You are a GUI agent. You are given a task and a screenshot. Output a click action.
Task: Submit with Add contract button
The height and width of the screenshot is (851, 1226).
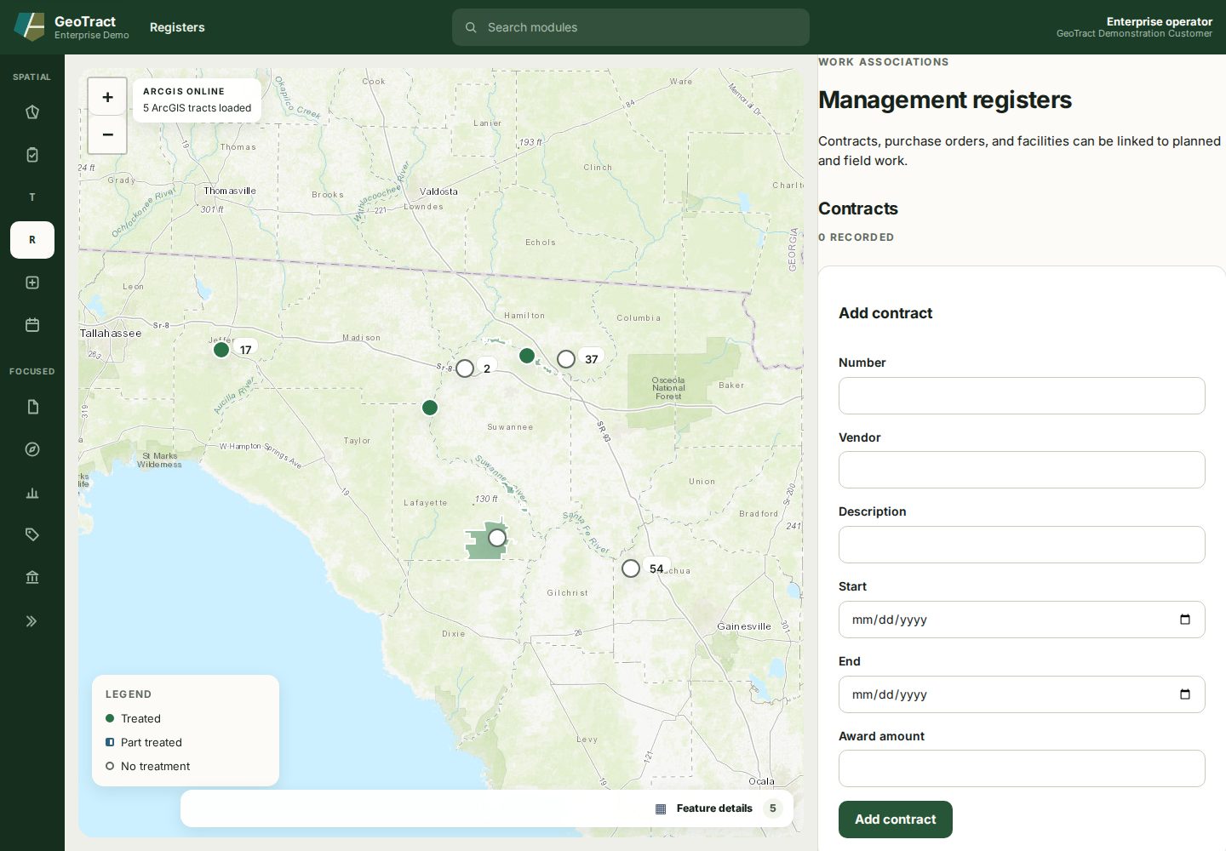pyautogui.click(x=896, y=820)
